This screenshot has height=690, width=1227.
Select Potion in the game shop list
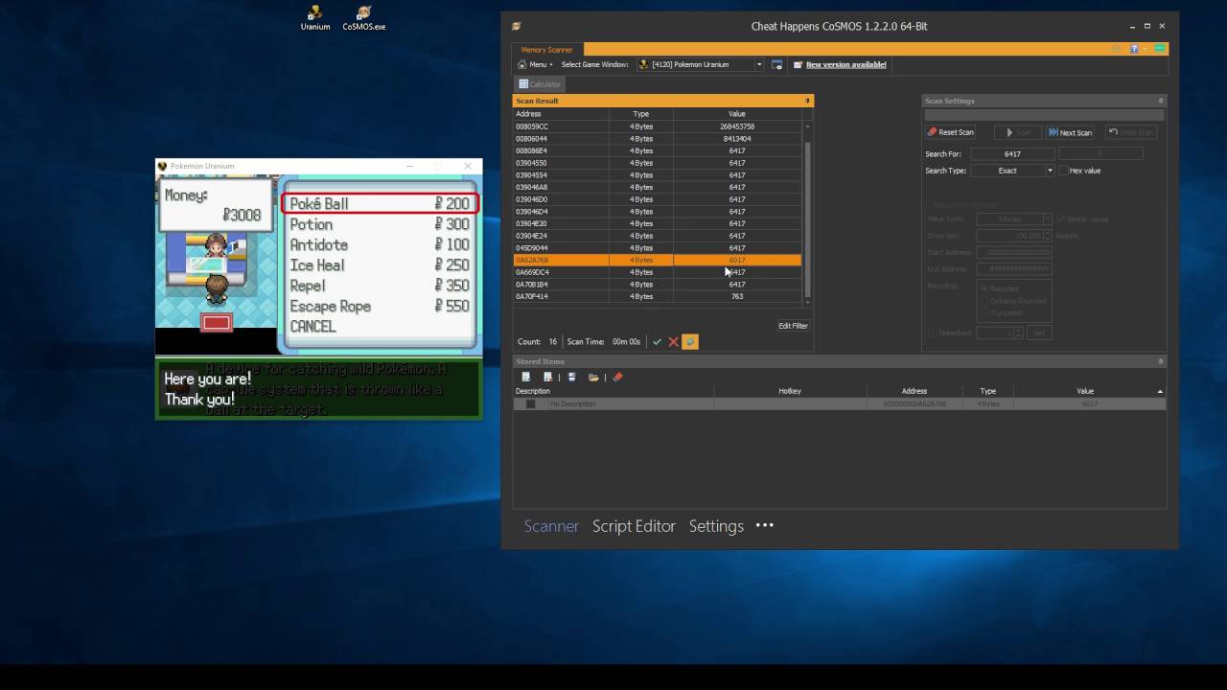380,224
